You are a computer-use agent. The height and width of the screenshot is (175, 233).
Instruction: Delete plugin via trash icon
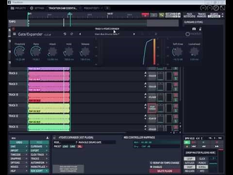pos(200,29)
